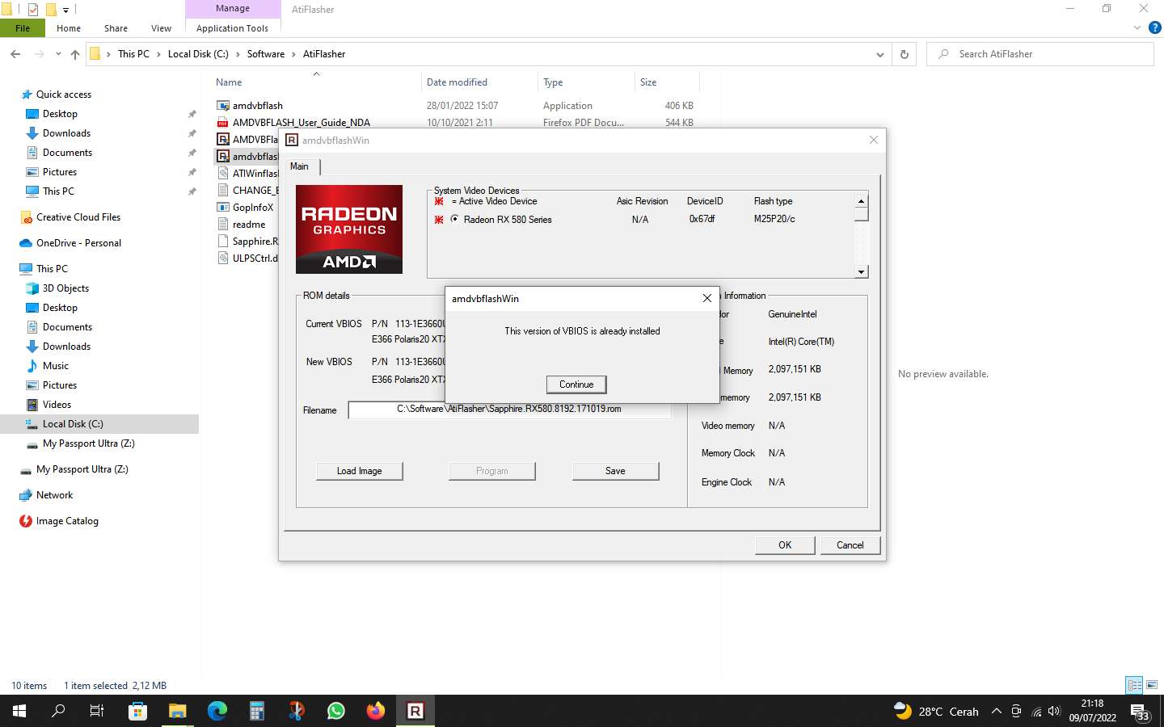Click the Load Image button

coord(359,471)
